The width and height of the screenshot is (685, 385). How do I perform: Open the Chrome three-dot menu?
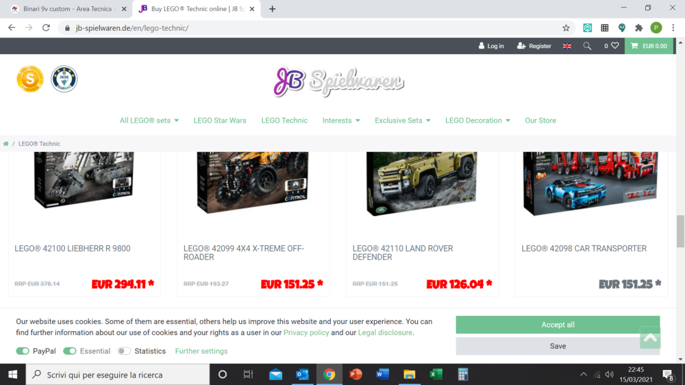pos(673,28)
